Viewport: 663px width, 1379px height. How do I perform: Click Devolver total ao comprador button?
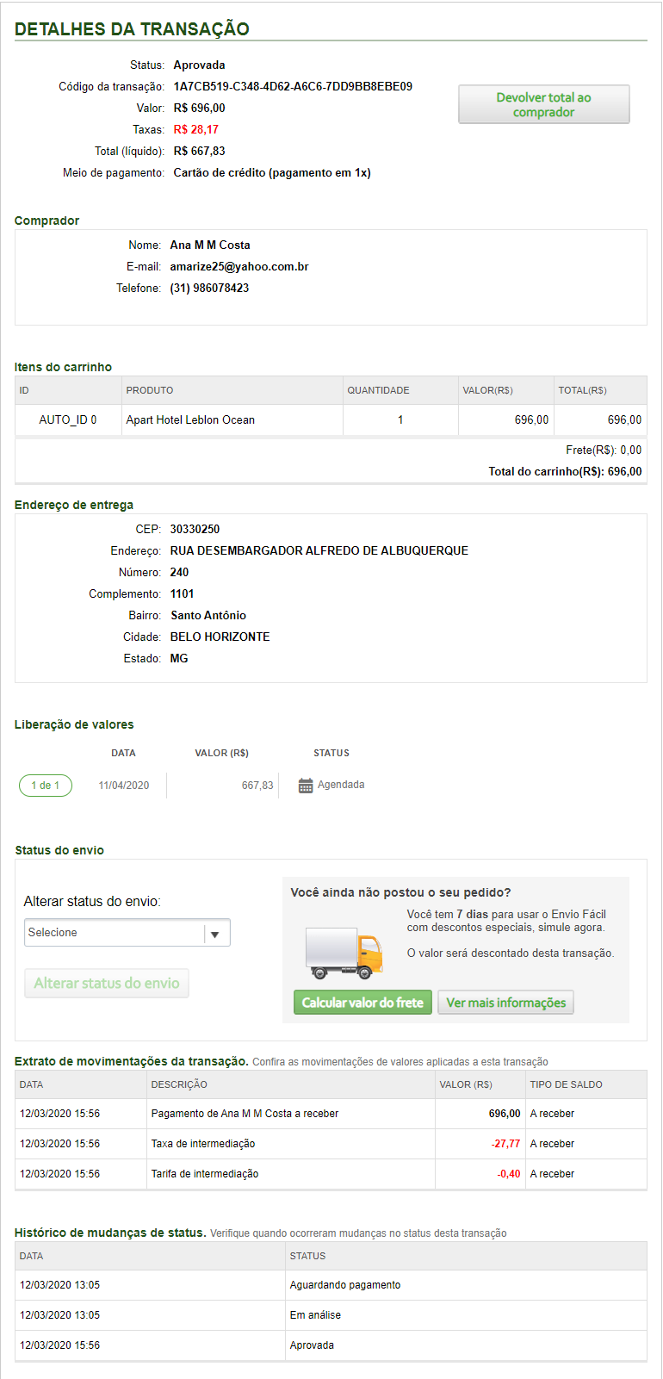tap(543, 104)
